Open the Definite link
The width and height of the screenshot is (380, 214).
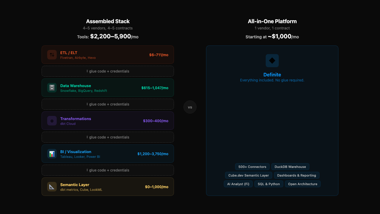pyautogui.click(x=272, y=75)
